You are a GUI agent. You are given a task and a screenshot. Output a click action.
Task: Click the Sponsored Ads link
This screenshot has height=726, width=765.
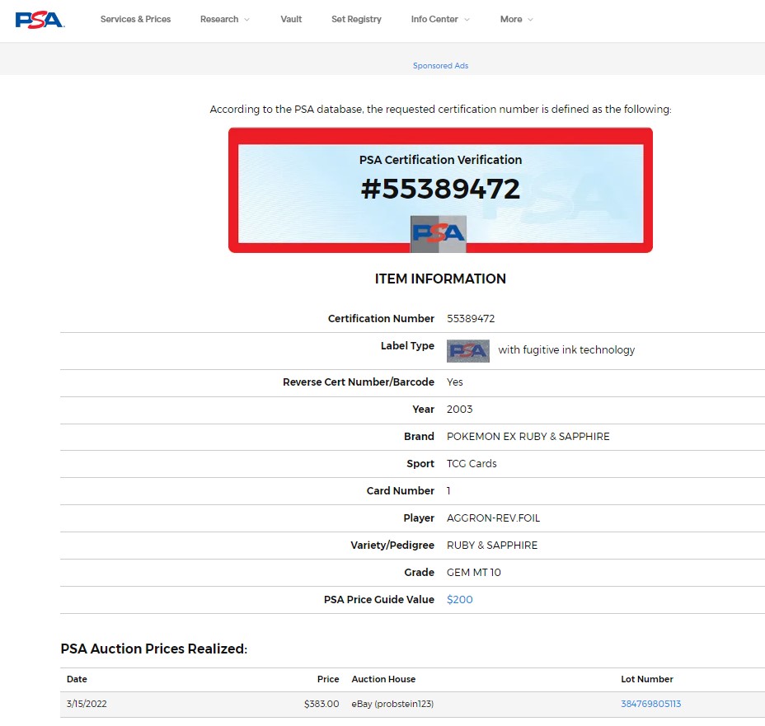click(x=440, y=66)
